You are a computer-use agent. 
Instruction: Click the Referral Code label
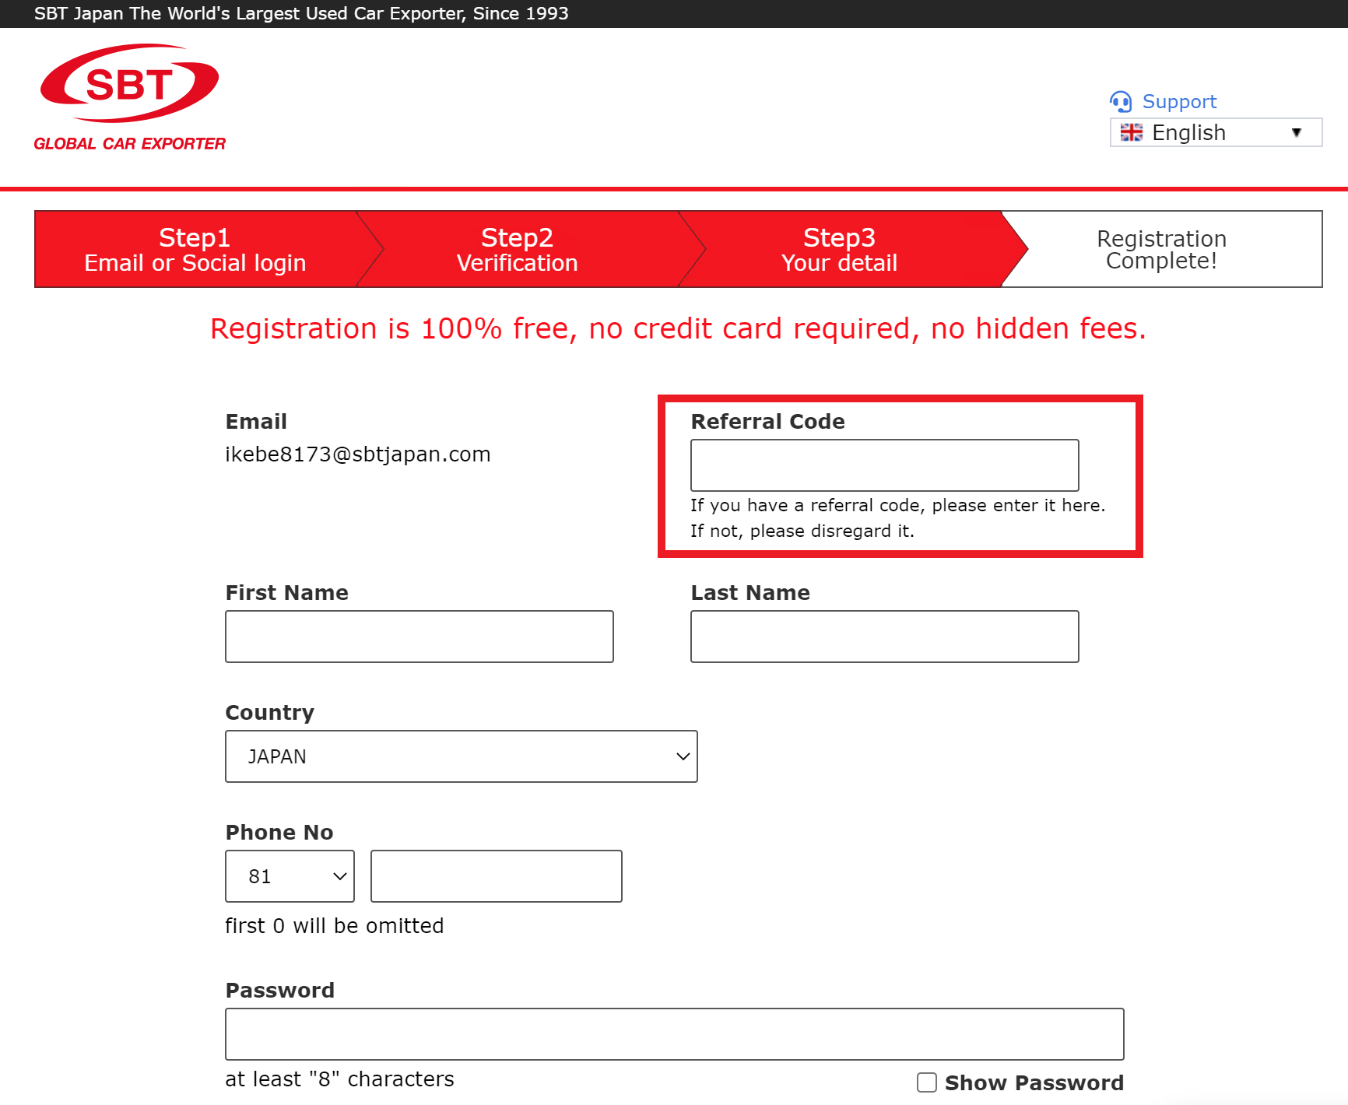(767, 422)
